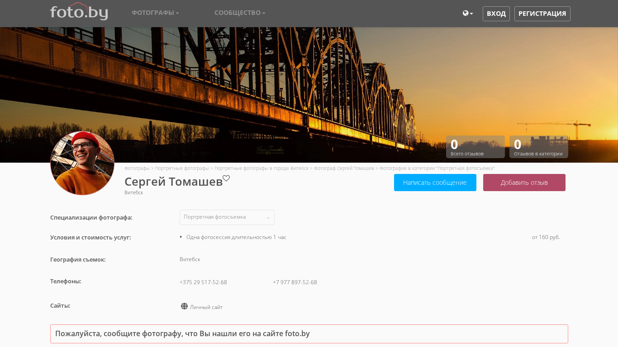Click the Регистрация button
618x347 pixels.
tap(542, 14)
